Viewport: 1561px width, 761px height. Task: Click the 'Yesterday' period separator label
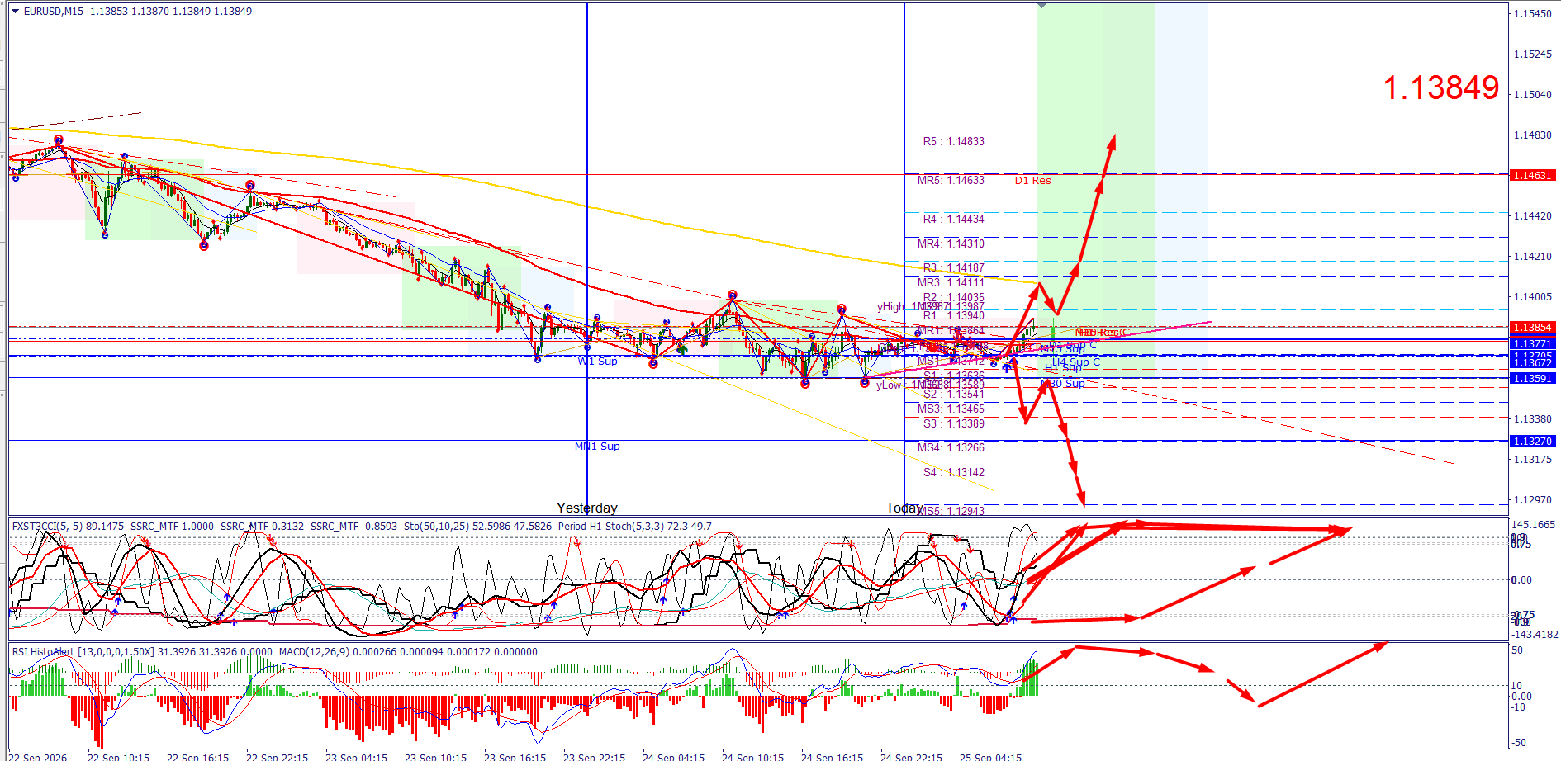pyautogui.click(x=586, y=508)
